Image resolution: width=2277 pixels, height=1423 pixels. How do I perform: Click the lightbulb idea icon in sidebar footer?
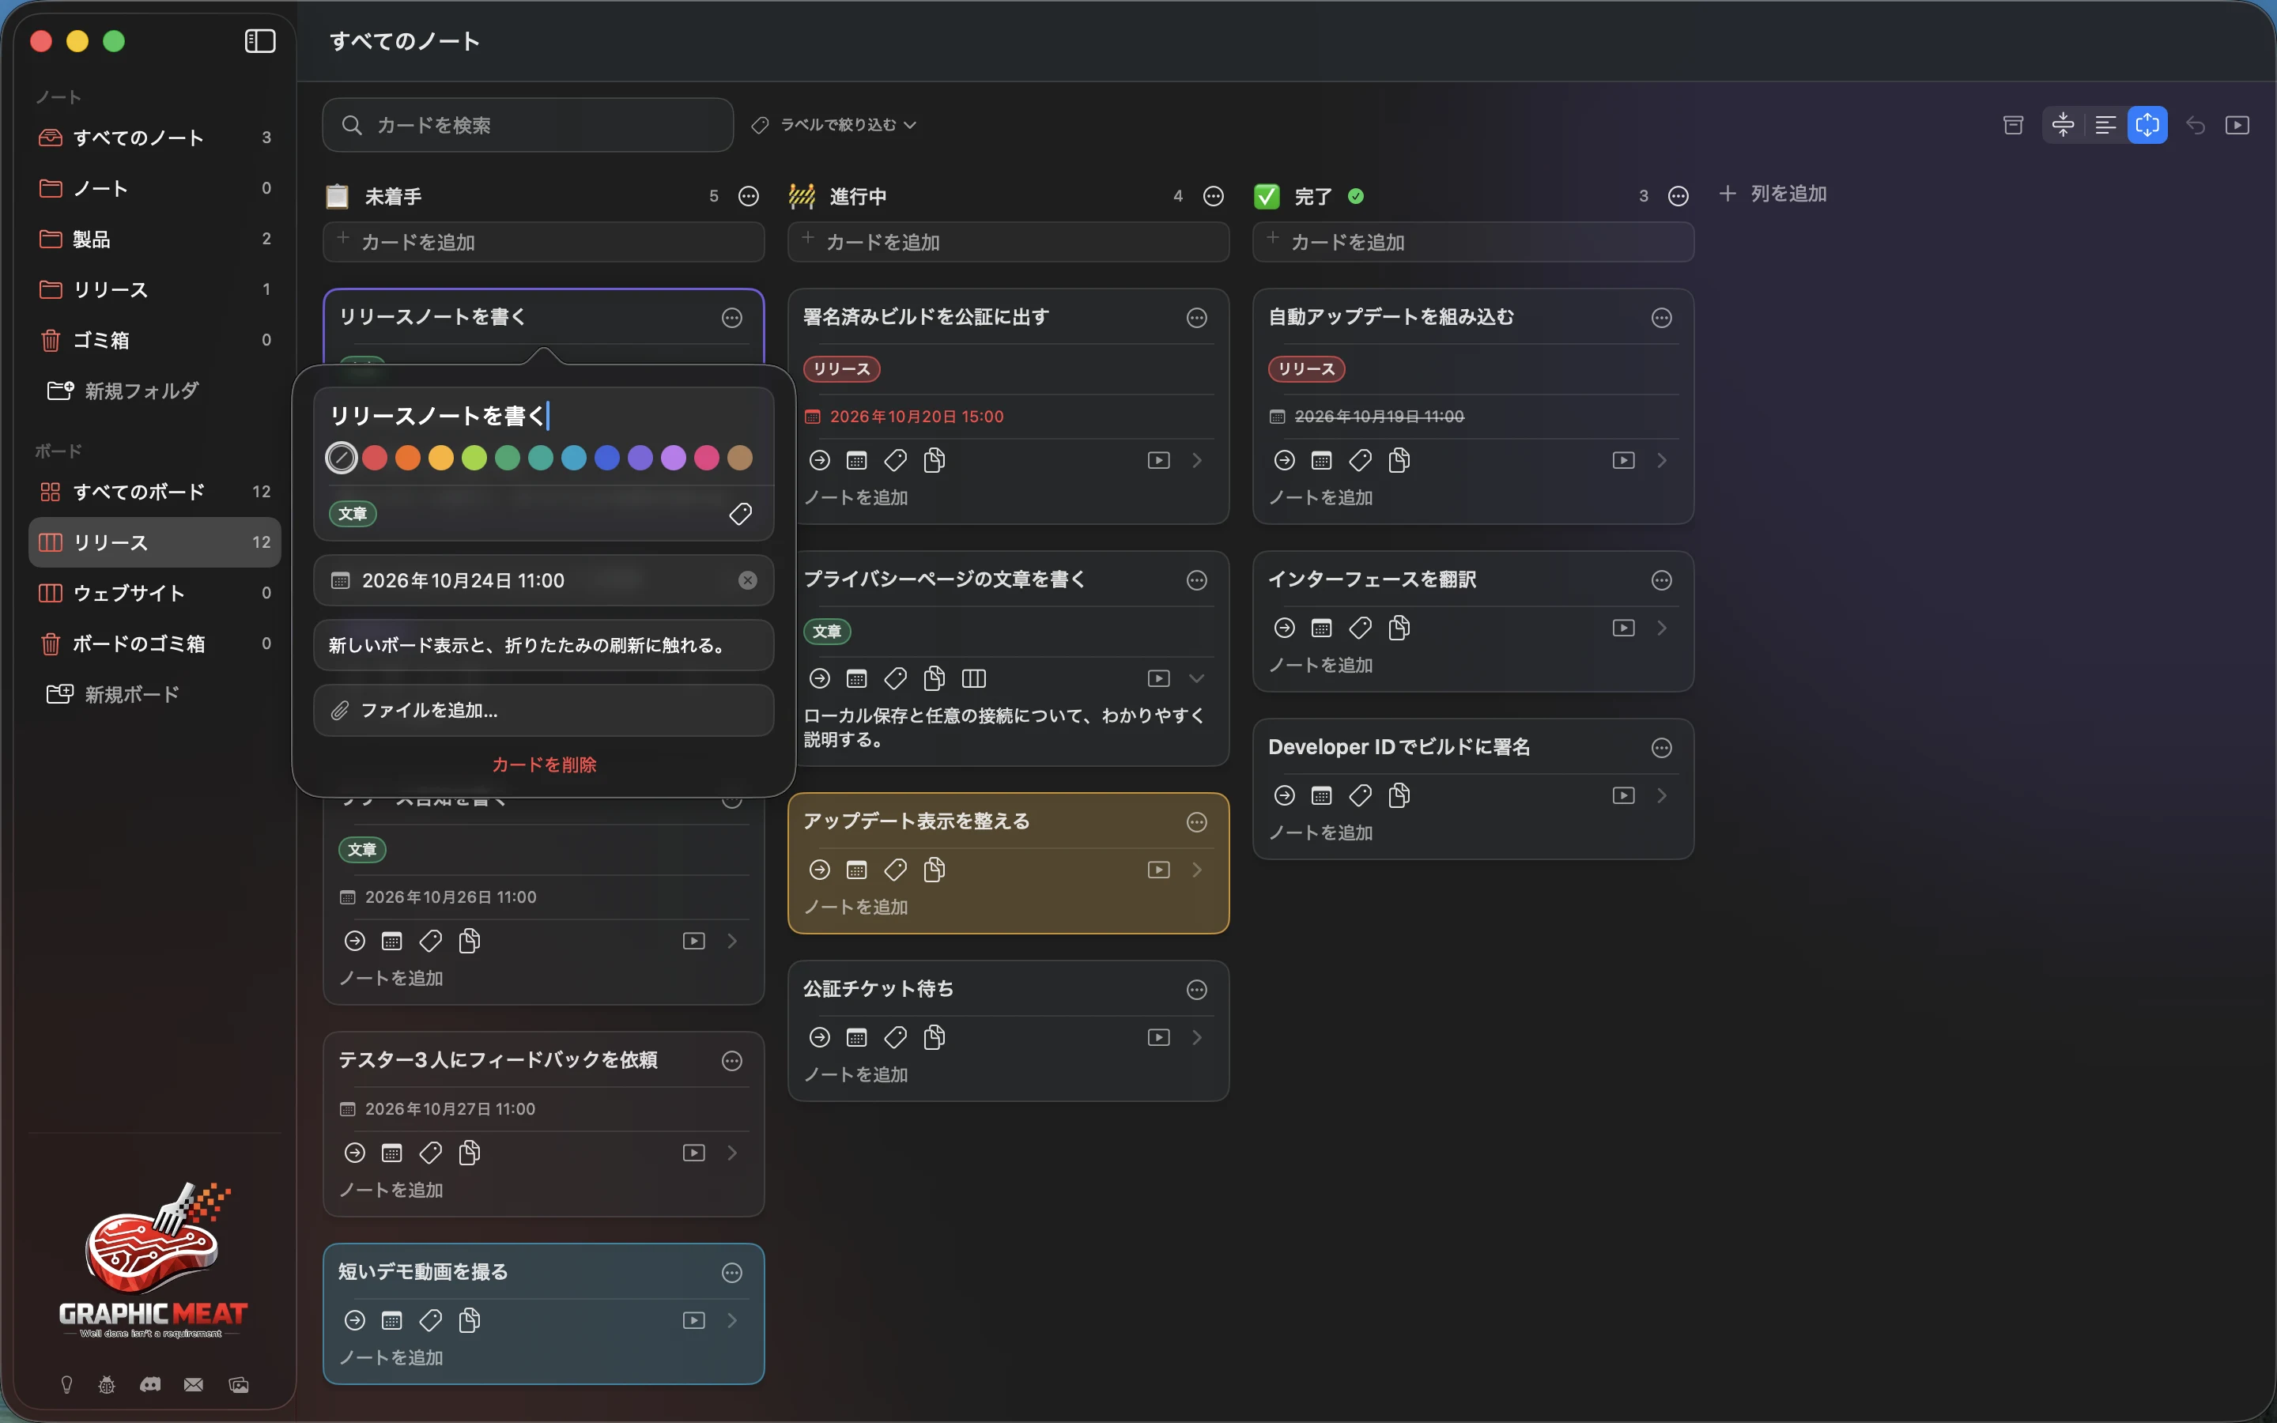coord(66,1384)
